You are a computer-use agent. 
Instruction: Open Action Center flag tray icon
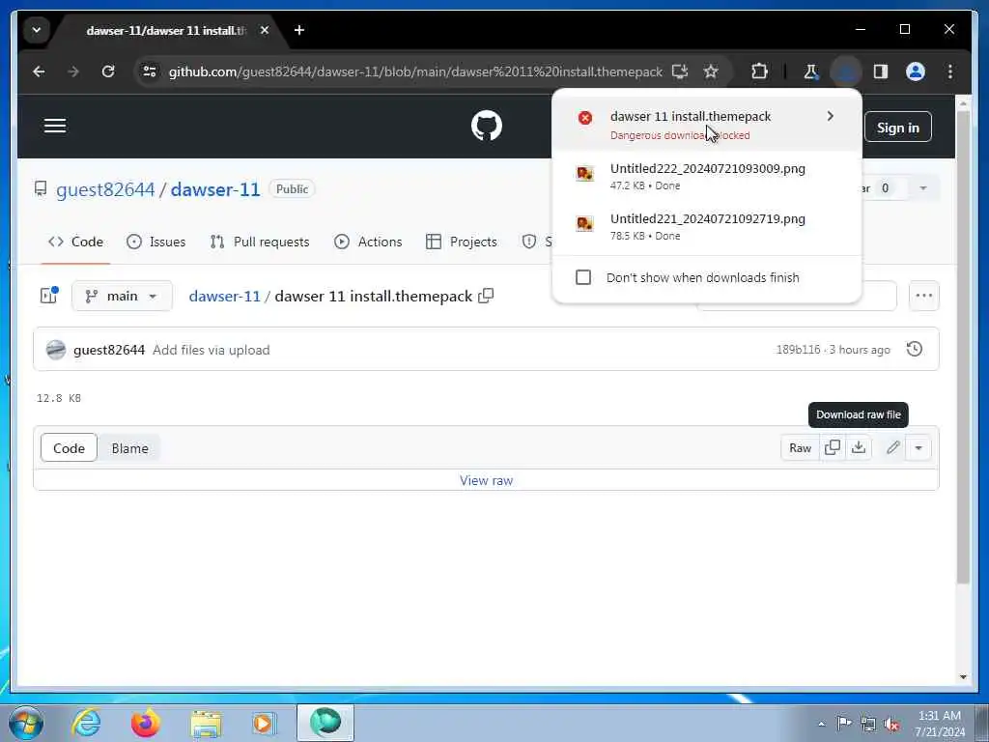844,724
